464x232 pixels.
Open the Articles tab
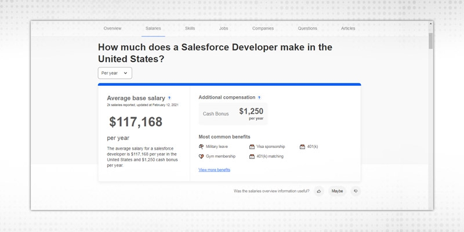(348, 28)
